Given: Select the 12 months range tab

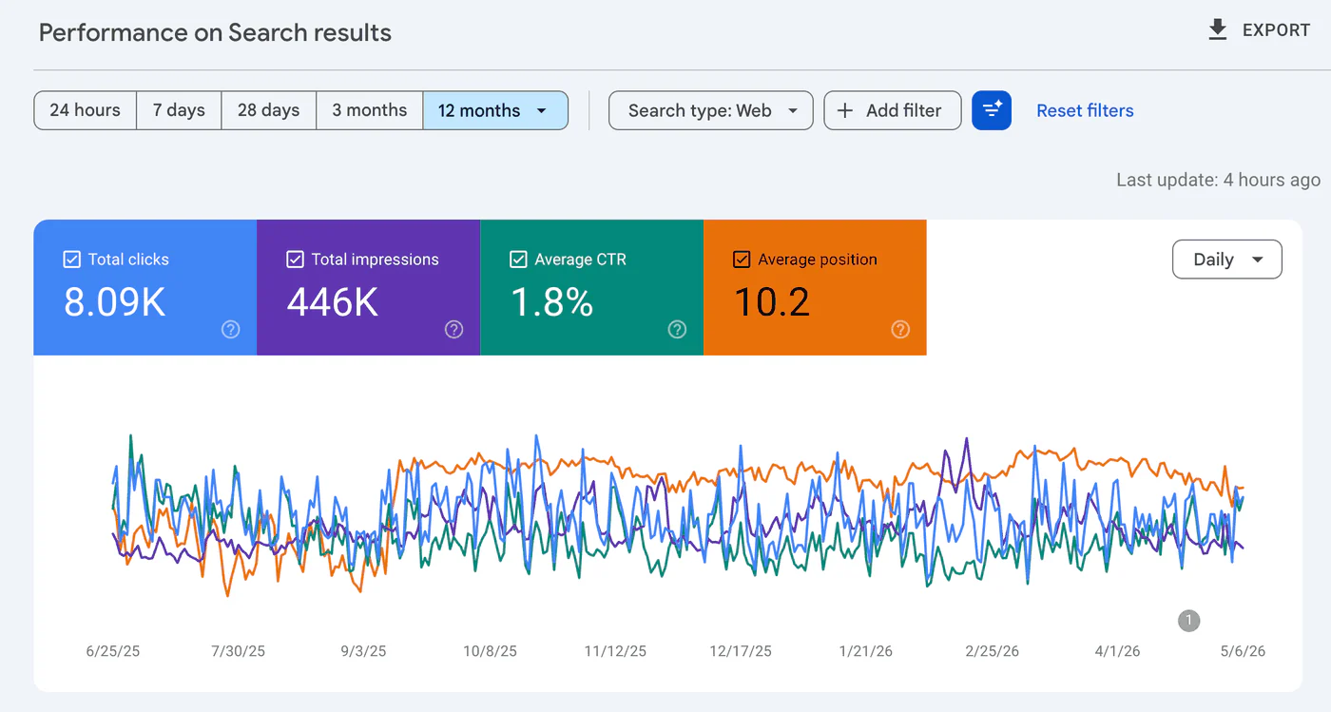Looking at the screenshot, I should 495,110.
